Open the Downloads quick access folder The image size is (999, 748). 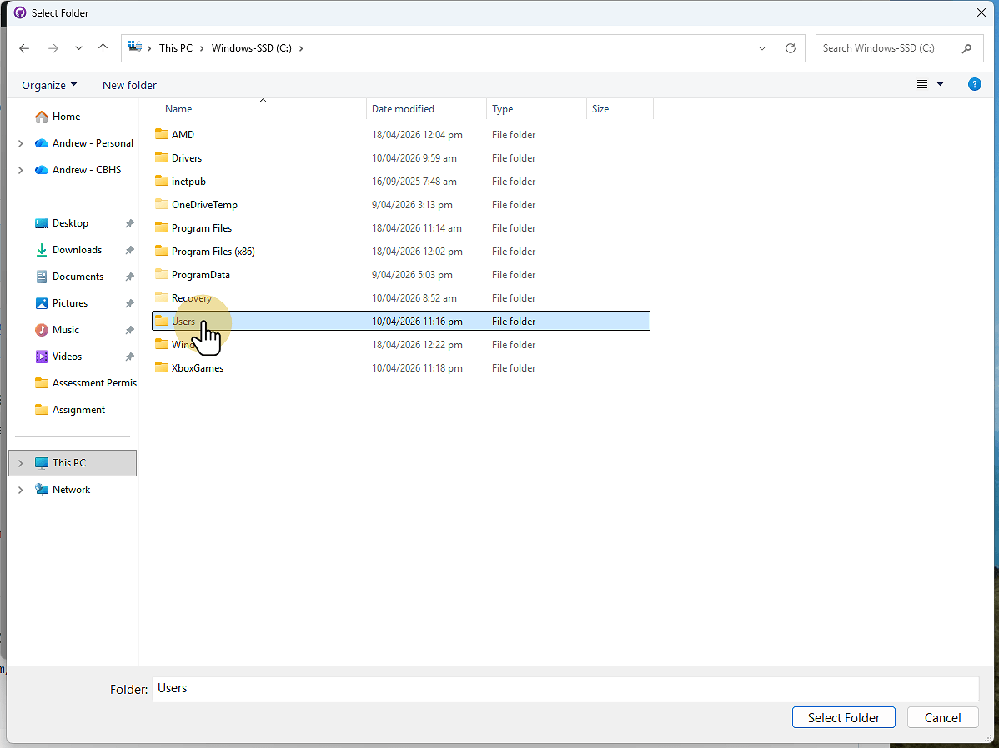tap(77, 250)
